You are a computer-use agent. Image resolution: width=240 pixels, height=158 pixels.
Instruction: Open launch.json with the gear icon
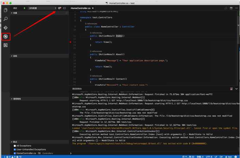click(60, 8)
